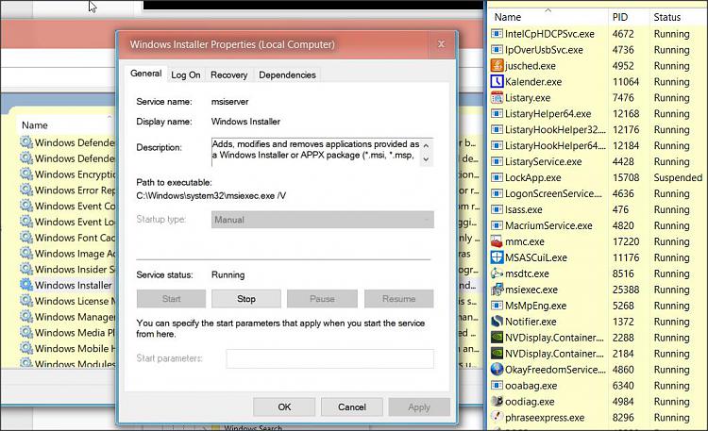708x431 pixels.
Task: Switch to the General tab
Action: [x=145, y=74]
